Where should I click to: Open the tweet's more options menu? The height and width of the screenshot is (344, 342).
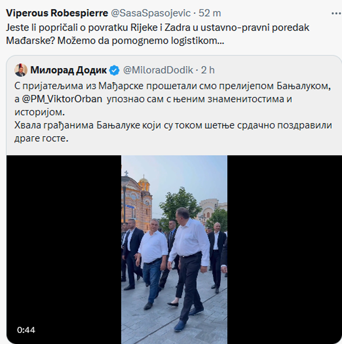pyautogui.click(x=336, y=14)
